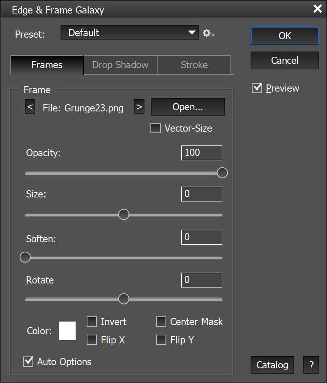Enable the Center Mask option

(161, 322)
